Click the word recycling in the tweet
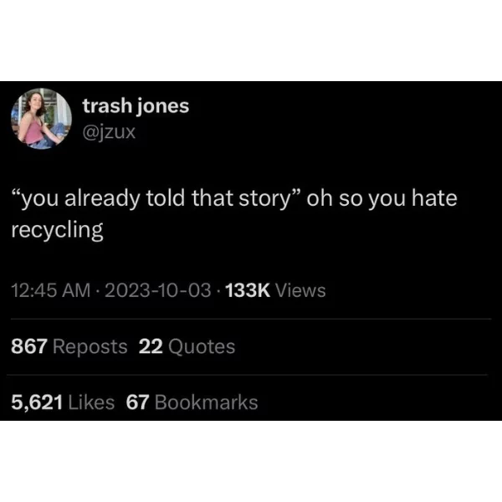Viewport: 502px width, 502px height. pos(57,230)
